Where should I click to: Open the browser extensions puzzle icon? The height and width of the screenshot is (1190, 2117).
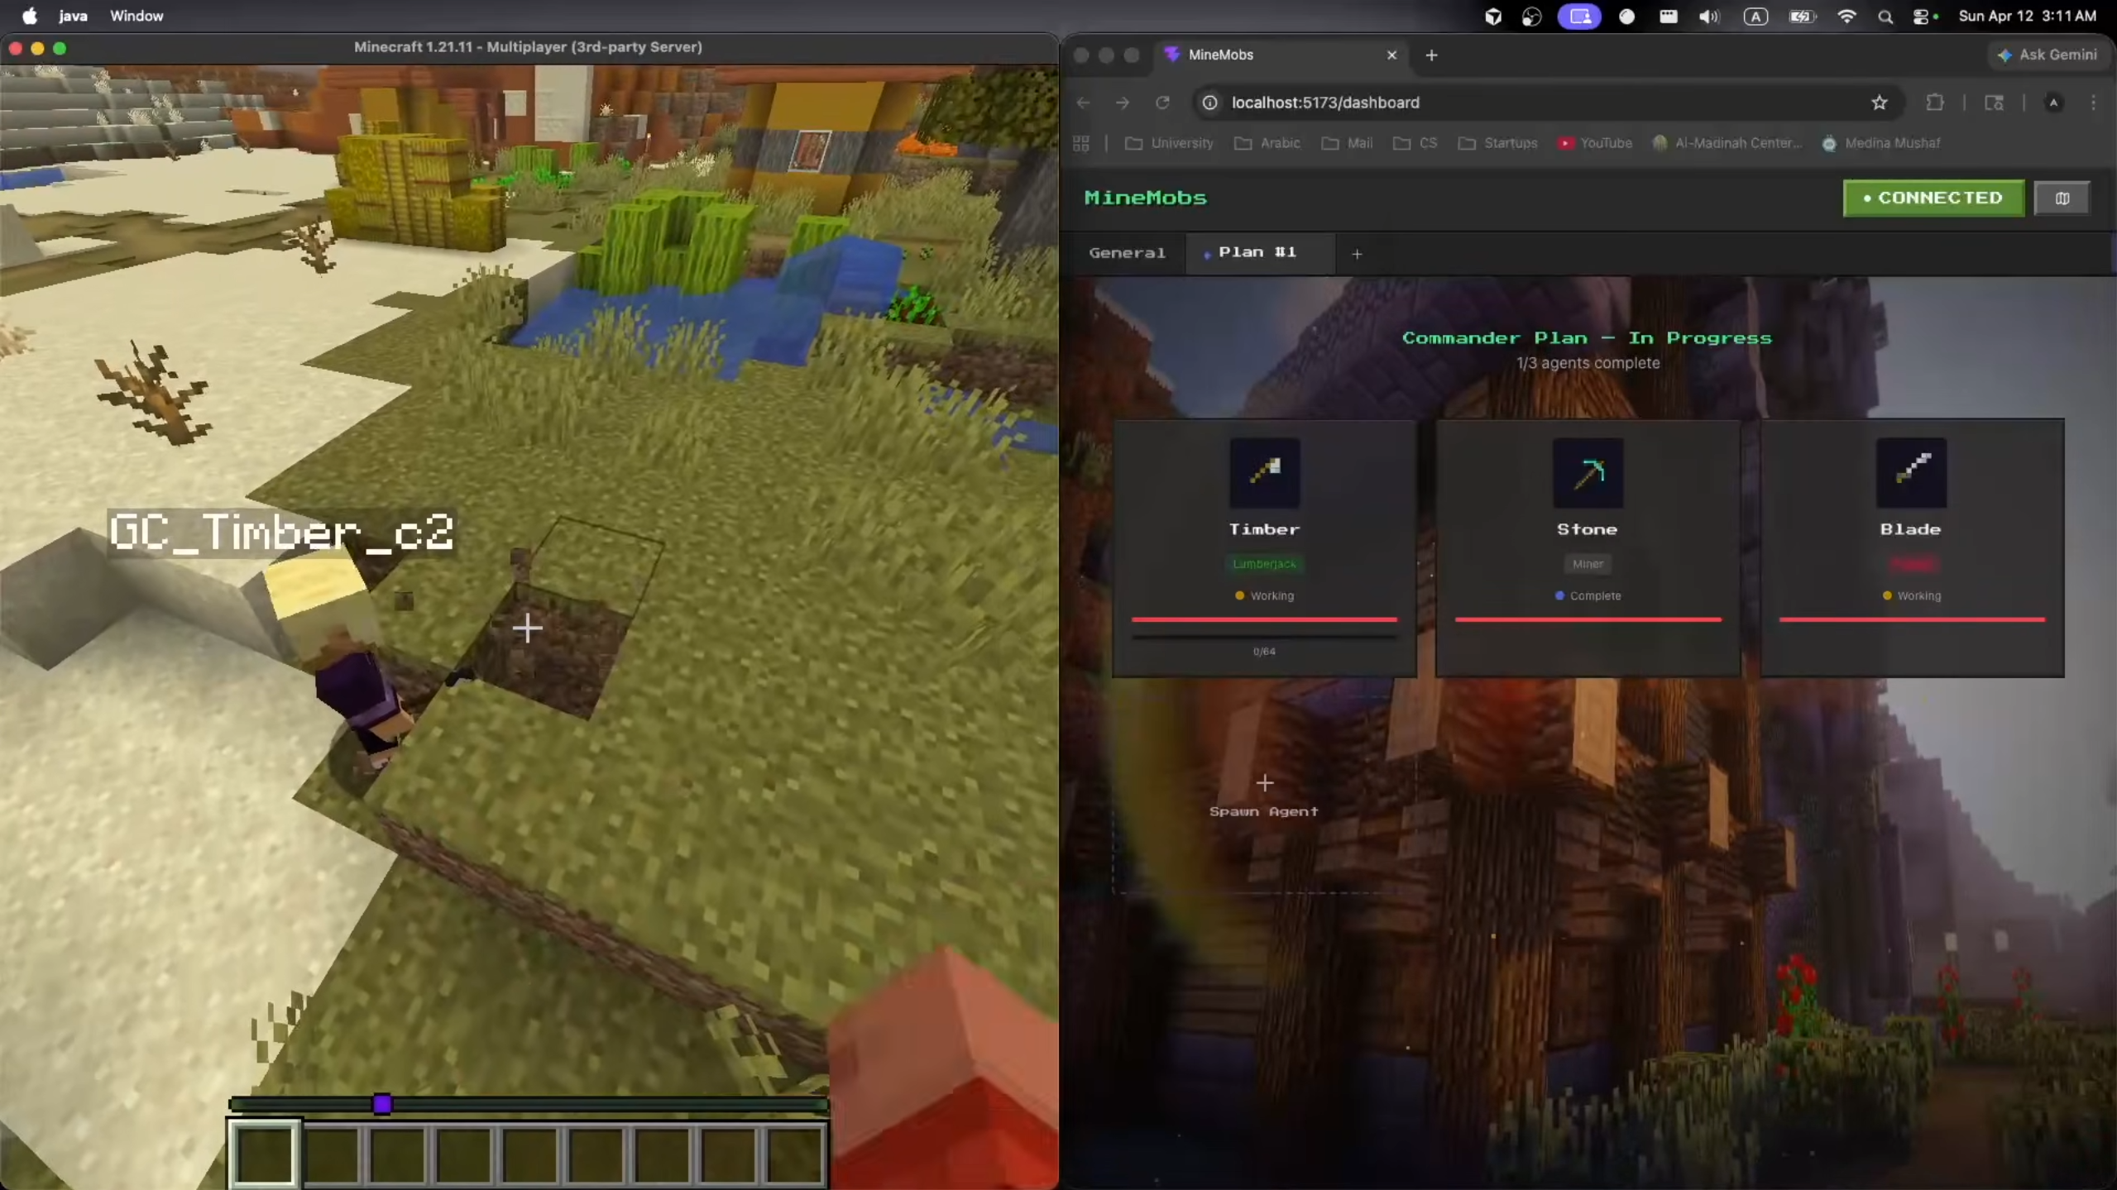(1934, 103)
